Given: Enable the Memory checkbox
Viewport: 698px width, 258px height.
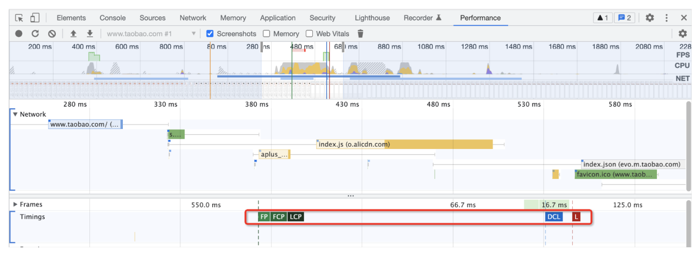Looking at the screenshot, I should point(267,34).
